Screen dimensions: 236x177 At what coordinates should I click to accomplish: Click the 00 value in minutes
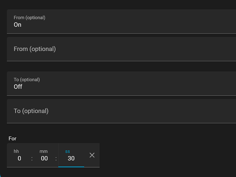pyautogui.click(x=44, y=159)
